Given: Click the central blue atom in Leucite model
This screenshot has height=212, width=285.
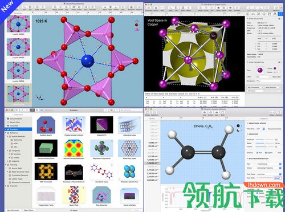Looking at the screenshot, I should (88, 61).
